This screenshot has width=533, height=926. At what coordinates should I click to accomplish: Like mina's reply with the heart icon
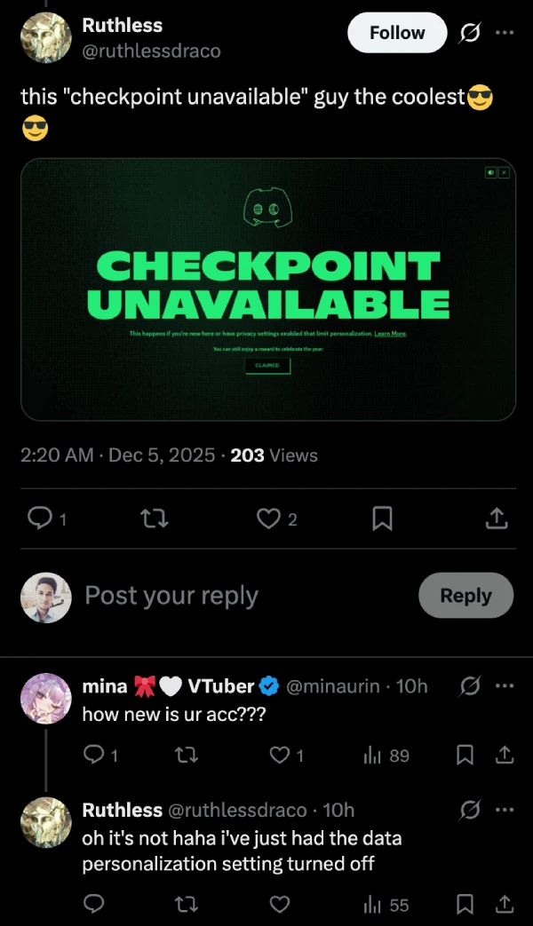tap(280, 755)
